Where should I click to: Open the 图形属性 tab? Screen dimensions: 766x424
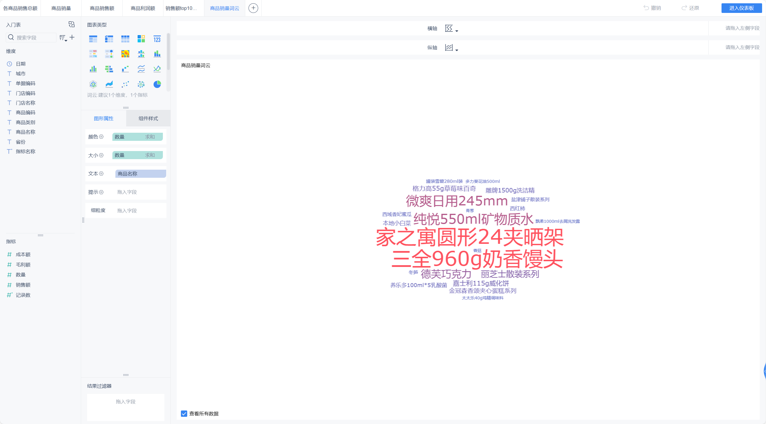point(104,118)
